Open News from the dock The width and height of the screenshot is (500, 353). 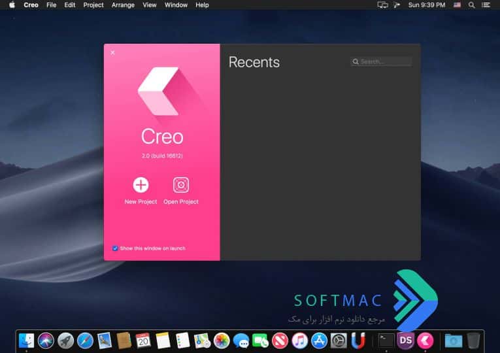click(x=280, y=340)
